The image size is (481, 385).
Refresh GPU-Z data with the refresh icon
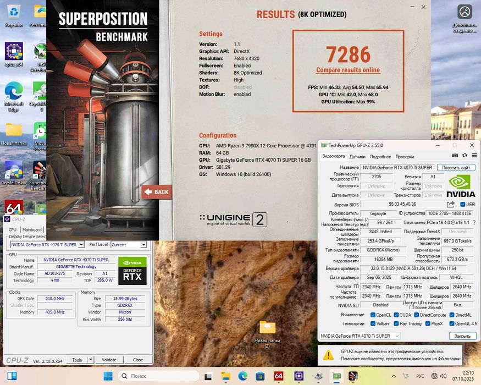click(x=465, y=155)
